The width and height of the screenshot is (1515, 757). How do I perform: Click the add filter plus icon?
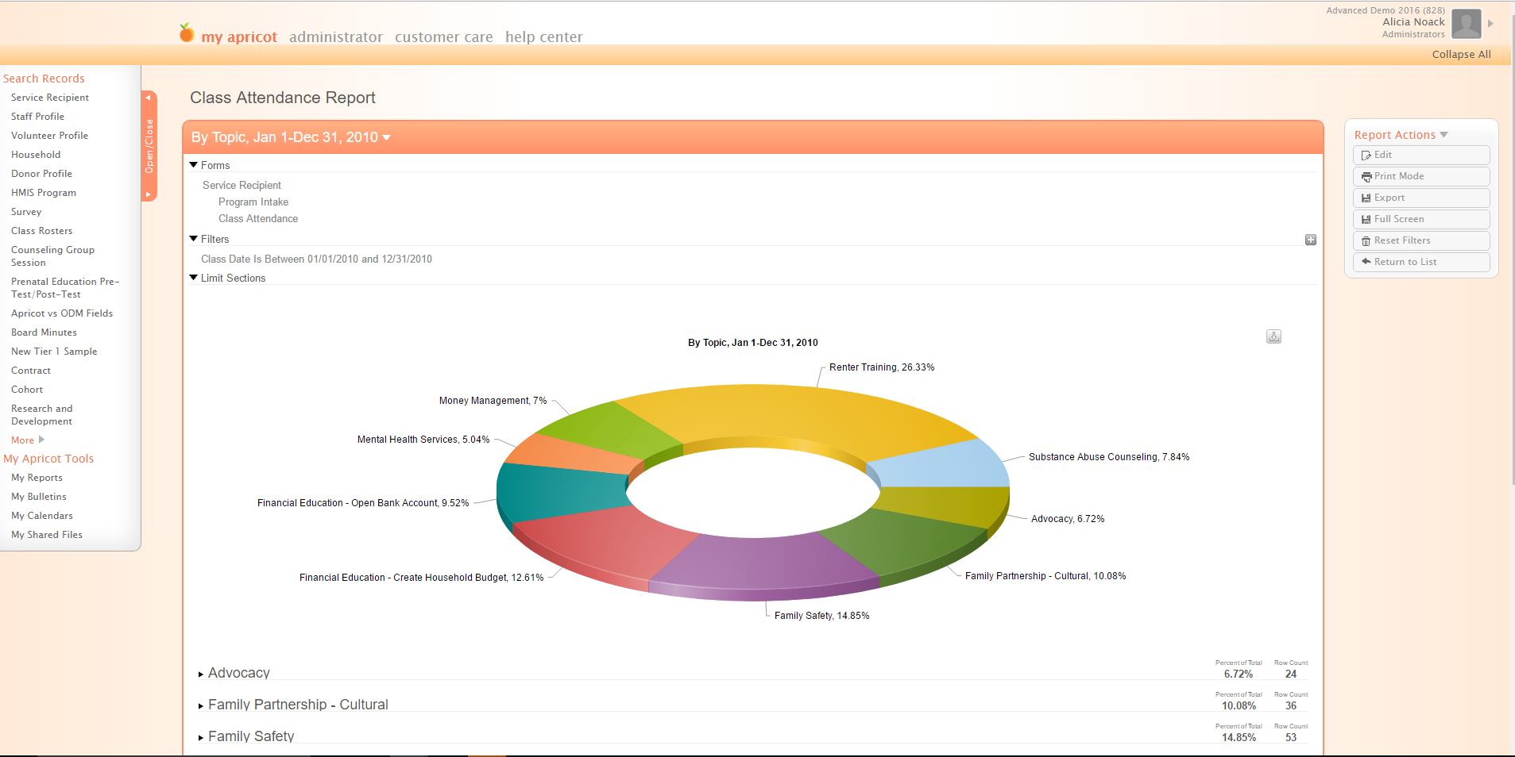click(1310, 240)
